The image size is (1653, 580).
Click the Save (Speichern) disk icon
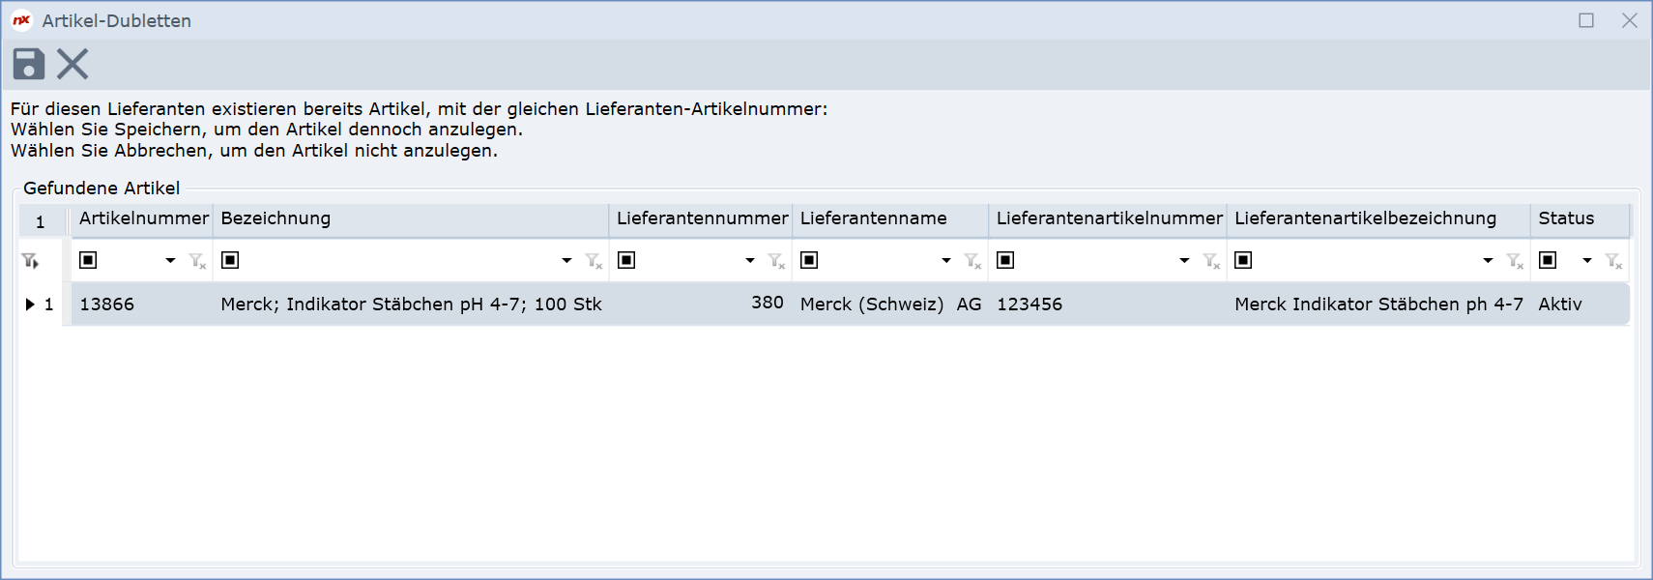[29, 64]
